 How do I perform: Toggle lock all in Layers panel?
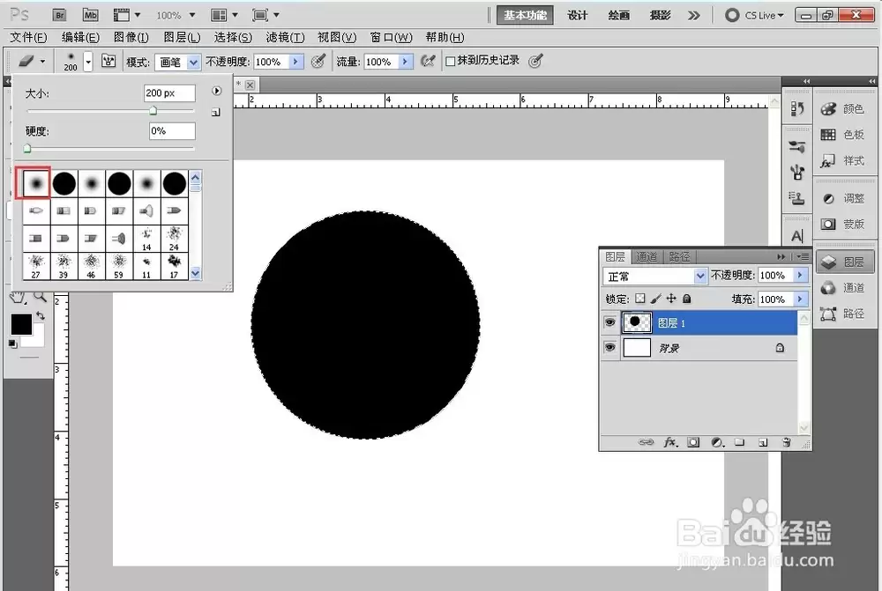coord(687,299)
